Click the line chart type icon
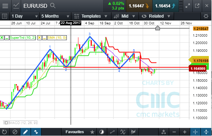Image resolution: width=212 pixels, height=136 pixels. click(16, 6)
